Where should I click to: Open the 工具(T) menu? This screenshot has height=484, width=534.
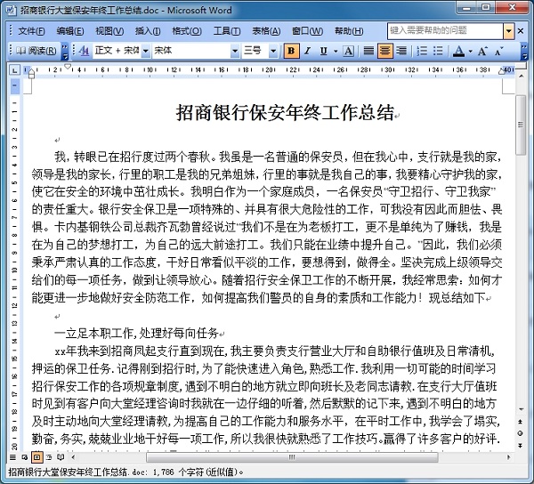pos(226,31)
